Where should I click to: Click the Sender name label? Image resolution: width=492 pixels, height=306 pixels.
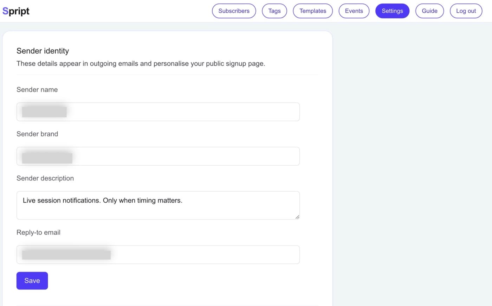37,90
